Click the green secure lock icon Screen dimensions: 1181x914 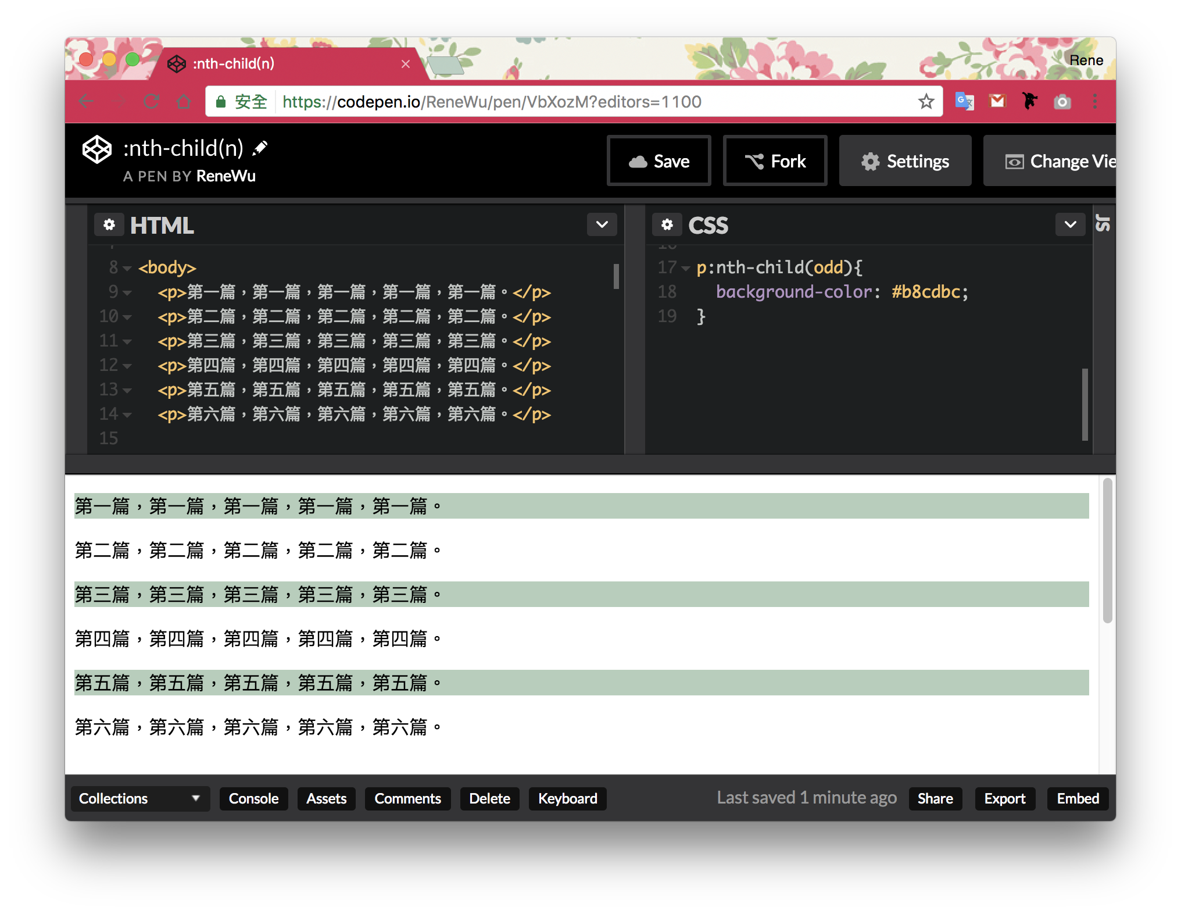(221, 102)
